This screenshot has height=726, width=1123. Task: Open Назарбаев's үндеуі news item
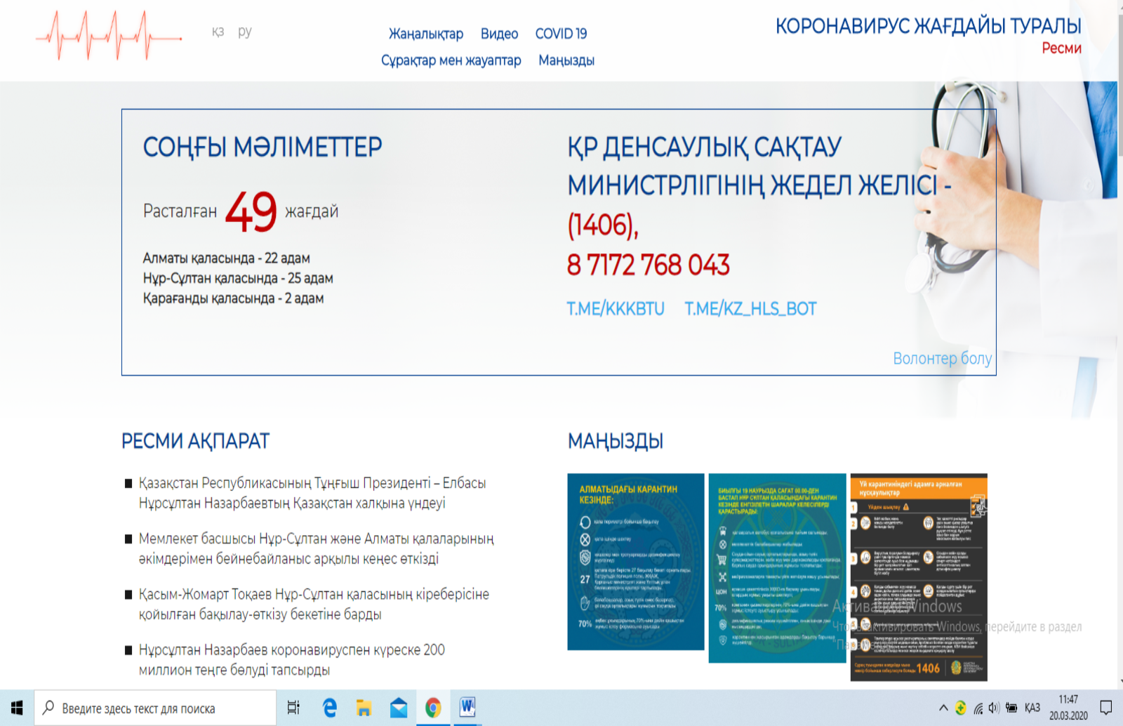pyautogui.click(x=312, y=493)
